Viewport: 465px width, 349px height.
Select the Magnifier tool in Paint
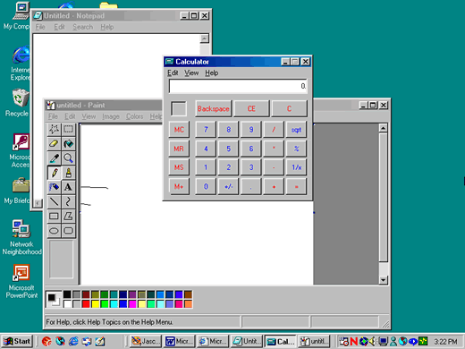[68, 158]
